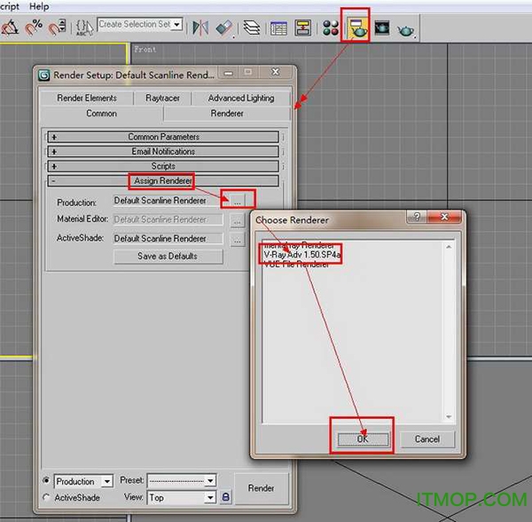
Task: Switch to the Render Elements tab
Action: click(87, 99)
